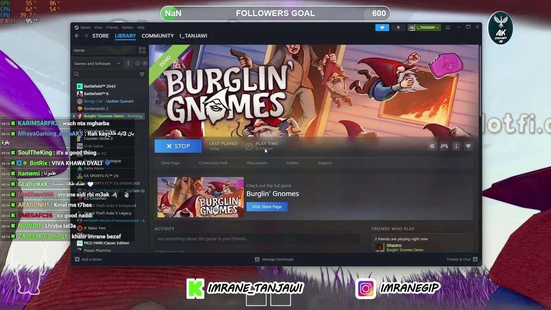Select It Takes Two in the library
This screenshot has width=551, height=310.
point(95,228)
